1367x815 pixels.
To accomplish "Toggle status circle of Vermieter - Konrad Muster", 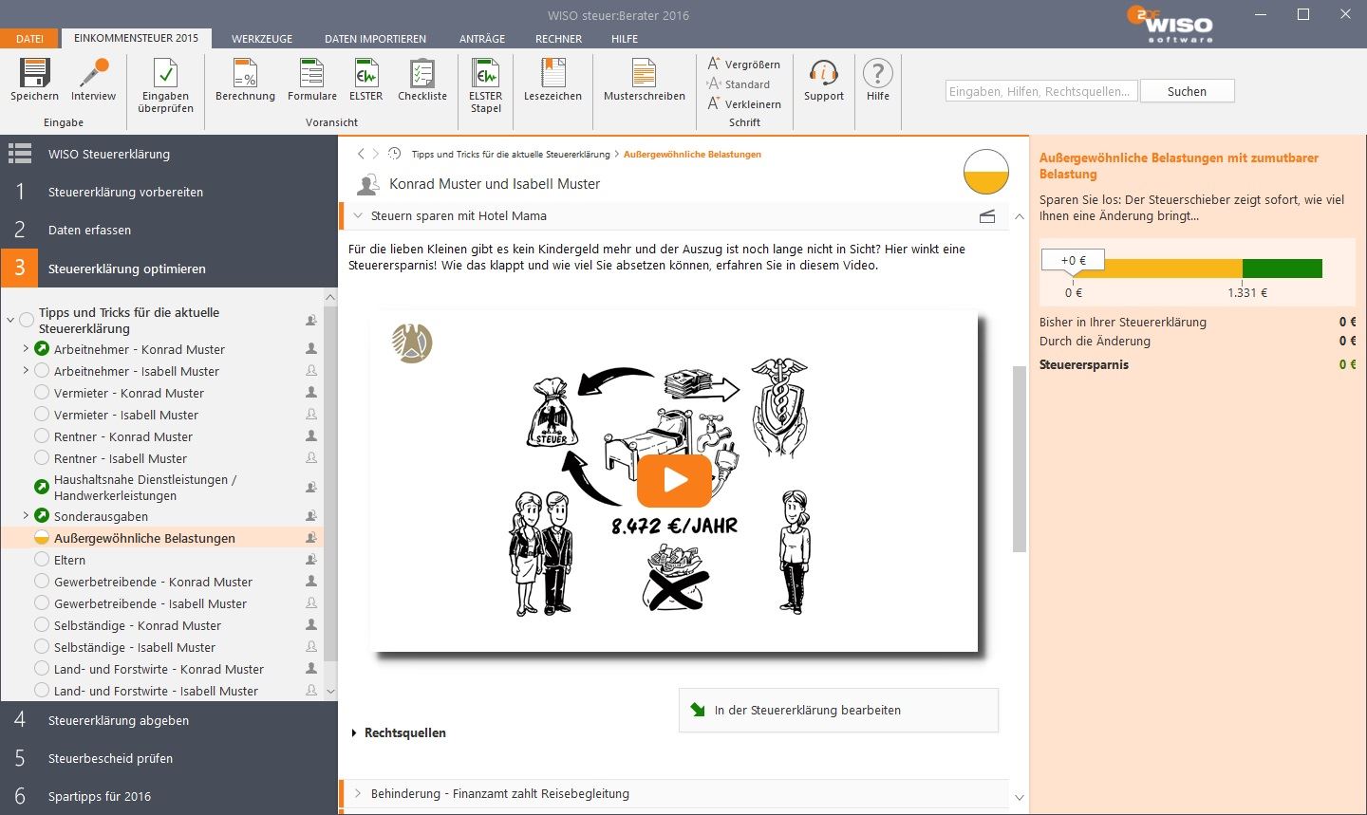I will pos(42,392).
